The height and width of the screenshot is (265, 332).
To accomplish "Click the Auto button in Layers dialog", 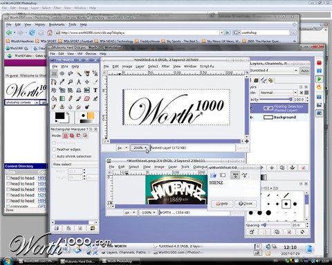I will click(x=304, y=71).
